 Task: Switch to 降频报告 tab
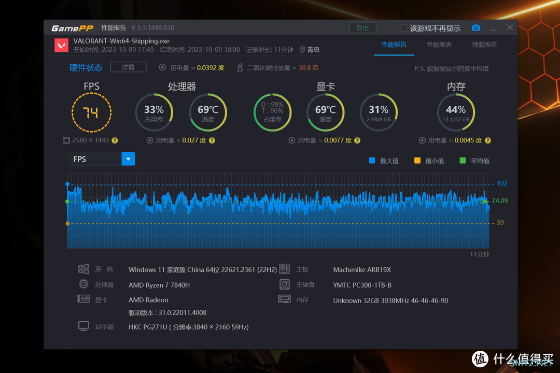(x=485, y=45)
